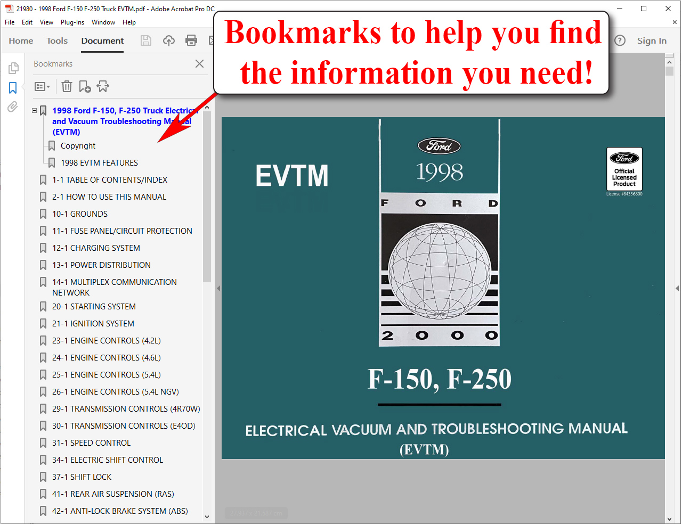Open the 20-1 STARTING SYSTEM bookmark
The height and width of the screenshot is (524, 682).
(x=94, y=307)
